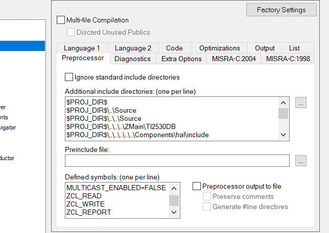Enable Preprocessor output to file

[197, 187]
